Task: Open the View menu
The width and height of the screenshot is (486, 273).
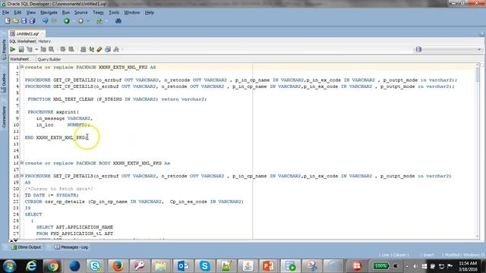Action: [x=30, y=13]
